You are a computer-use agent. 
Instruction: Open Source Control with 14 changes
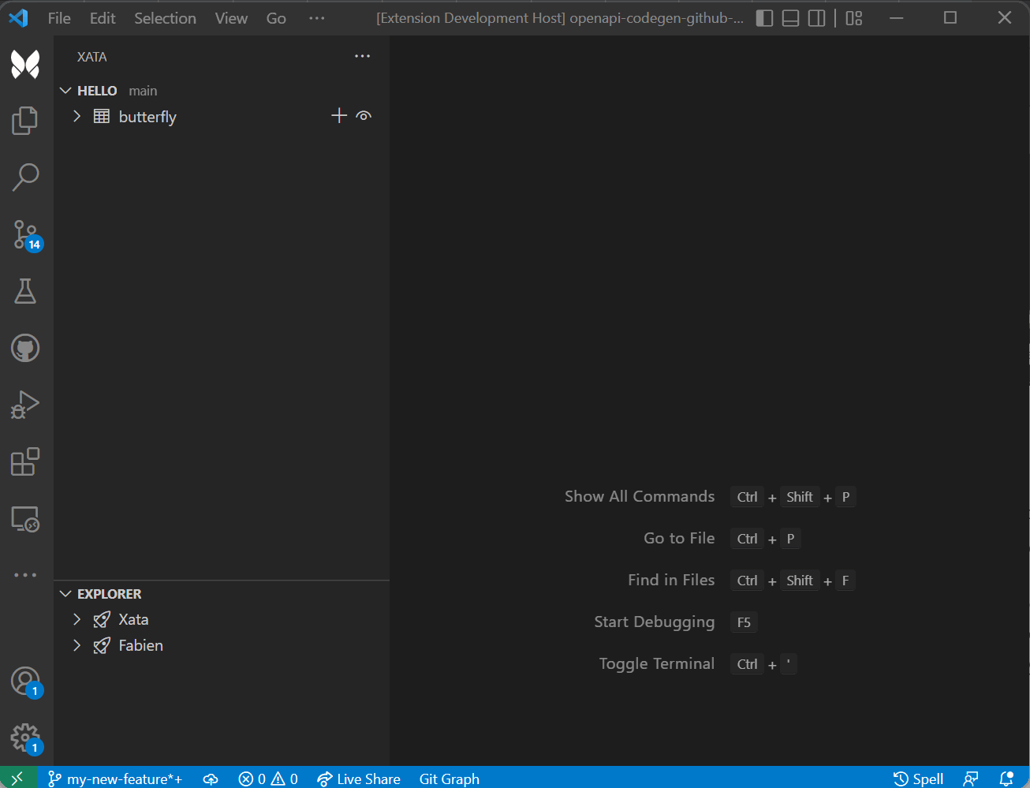point(27,235)
